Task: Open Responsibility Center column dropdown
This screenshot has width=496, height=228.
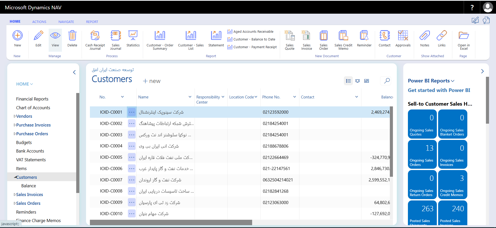Action: click(223, 97)
